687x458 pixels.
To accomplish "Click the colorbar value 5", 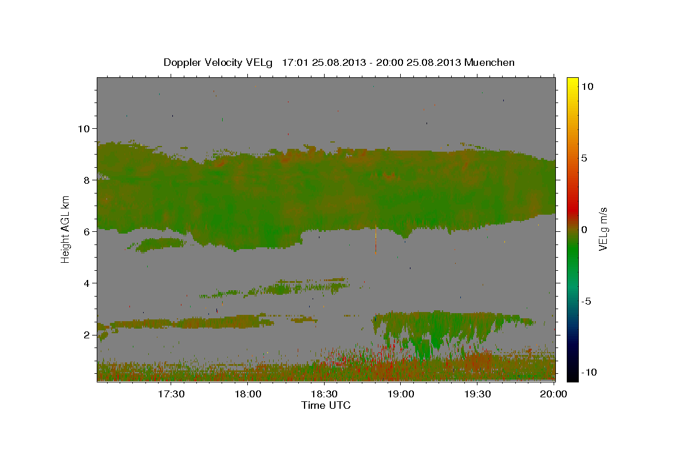I will pos(585,157).
